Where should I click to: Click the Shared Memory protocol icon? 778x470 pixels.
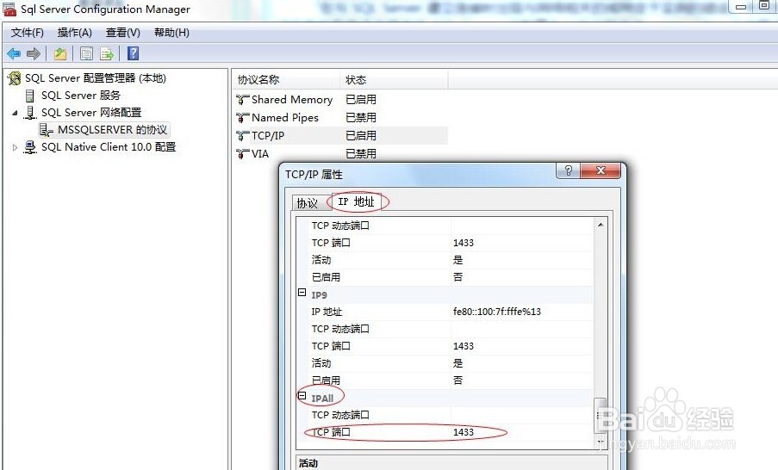242,100
